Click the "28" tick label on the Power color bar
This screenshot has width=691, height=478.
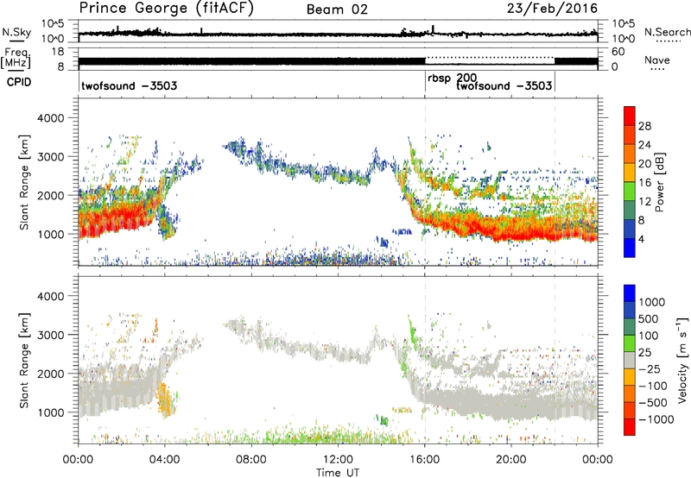click(x=644, y=126)
